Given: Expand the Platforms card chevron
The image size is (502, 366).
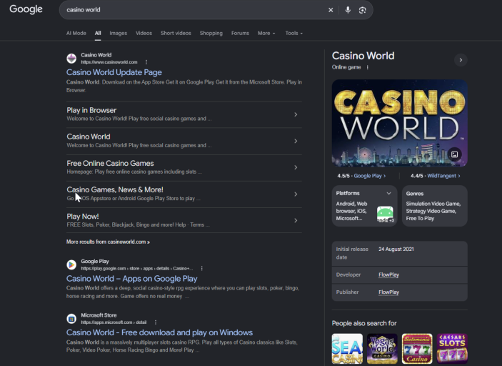Looking at the screenshot, I should [x=388, y=193].
